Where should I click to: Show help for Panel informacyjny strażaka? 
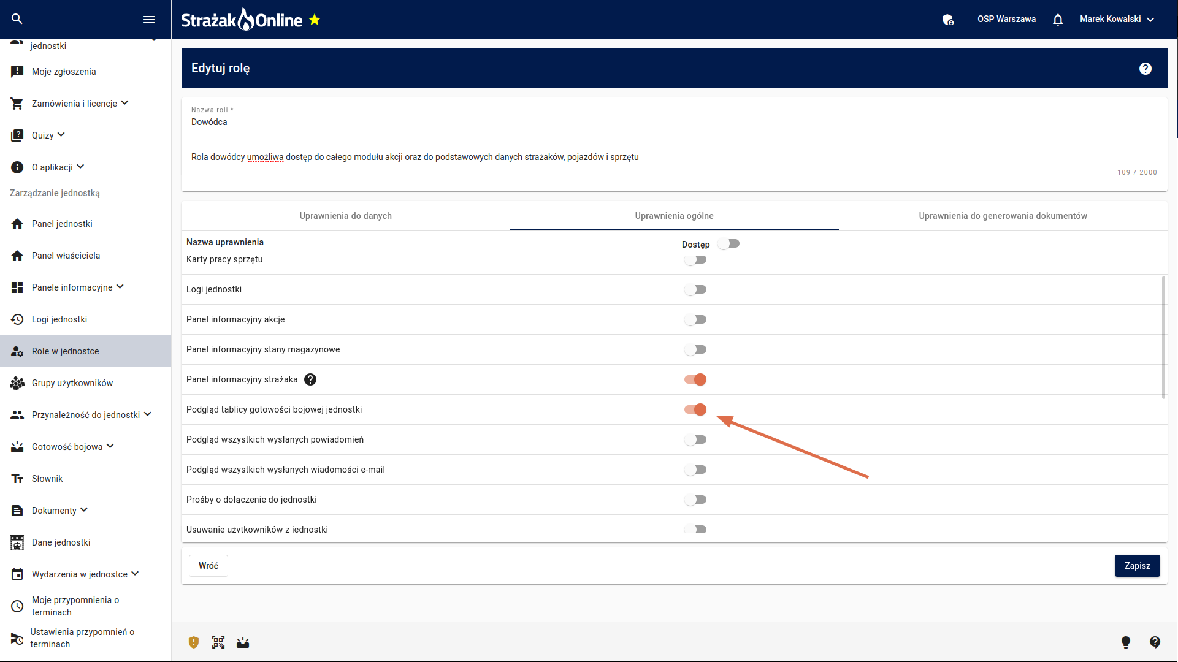(310, 379)
